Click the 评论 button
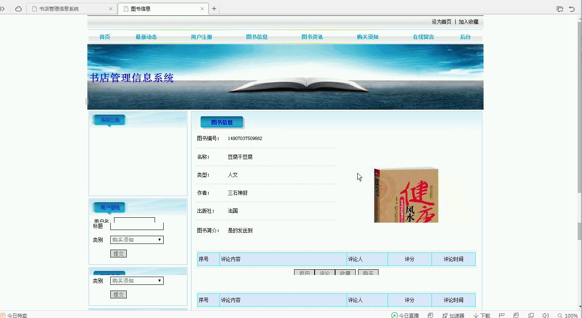The height and width of the screenshot is (318, 582). coord(325,272)
